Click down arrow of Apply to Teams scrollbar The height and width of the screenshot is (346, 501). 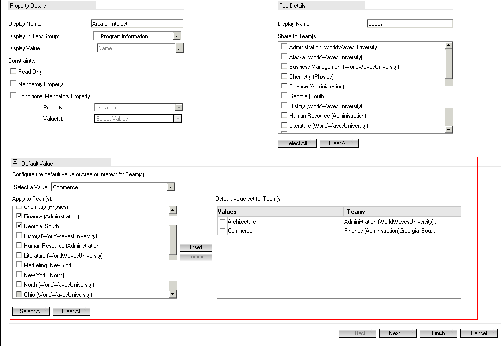click(x=173, y=294)
